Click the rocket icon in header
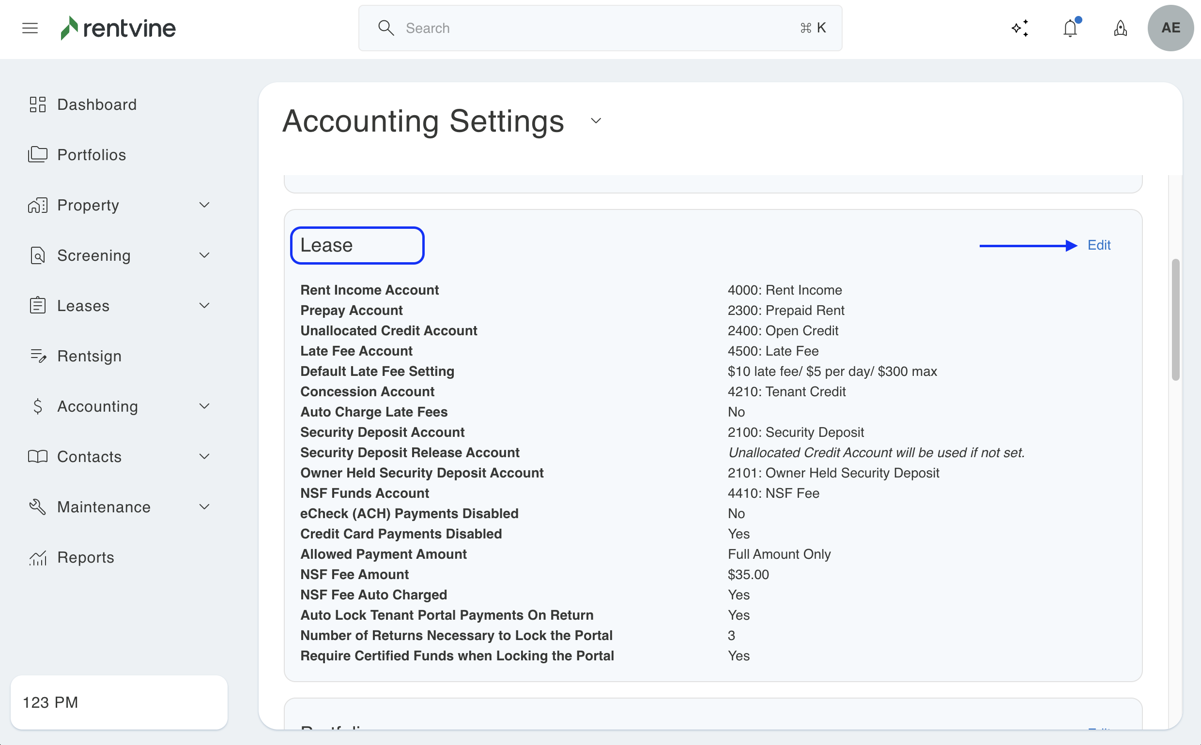This screenshot has width=1201, height=745. pos(1120,28)
